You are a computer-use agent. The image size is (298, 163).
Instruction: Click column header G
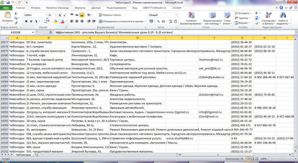(242, 38)
